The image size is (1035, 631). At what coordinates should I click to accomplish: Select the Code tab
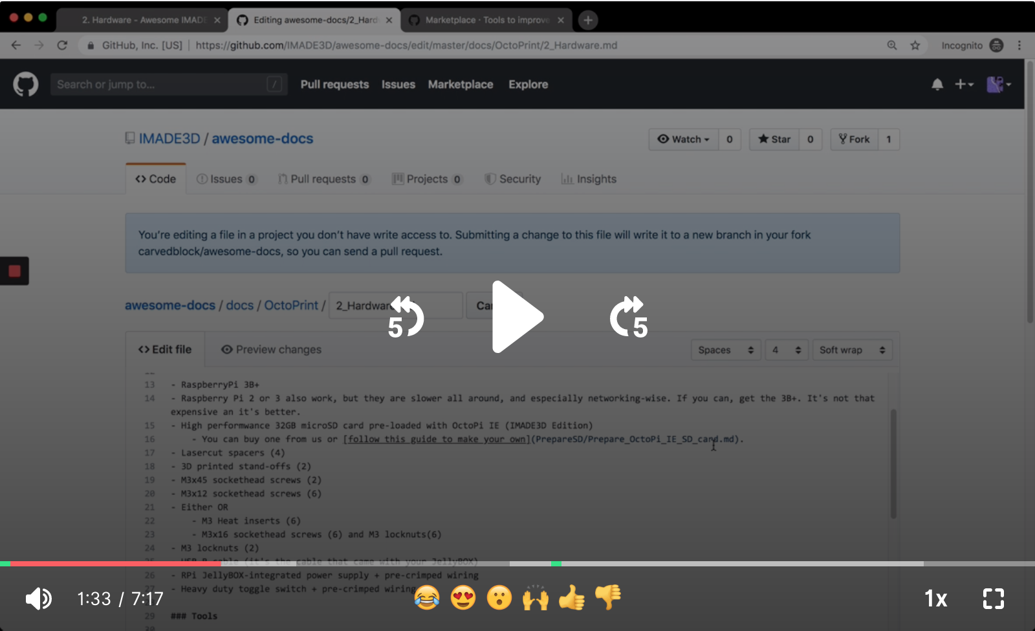point(155,179)
